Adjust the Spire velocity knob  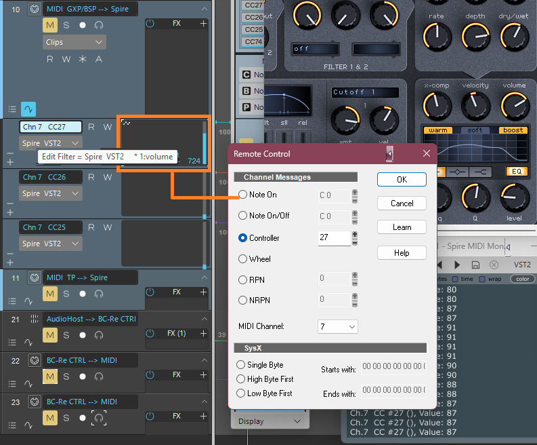pos(475,106)
